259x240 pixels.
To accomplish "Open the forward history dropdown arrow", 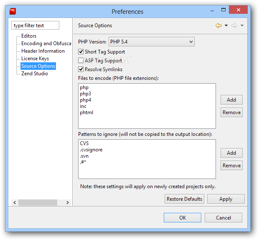I will 242,26.
